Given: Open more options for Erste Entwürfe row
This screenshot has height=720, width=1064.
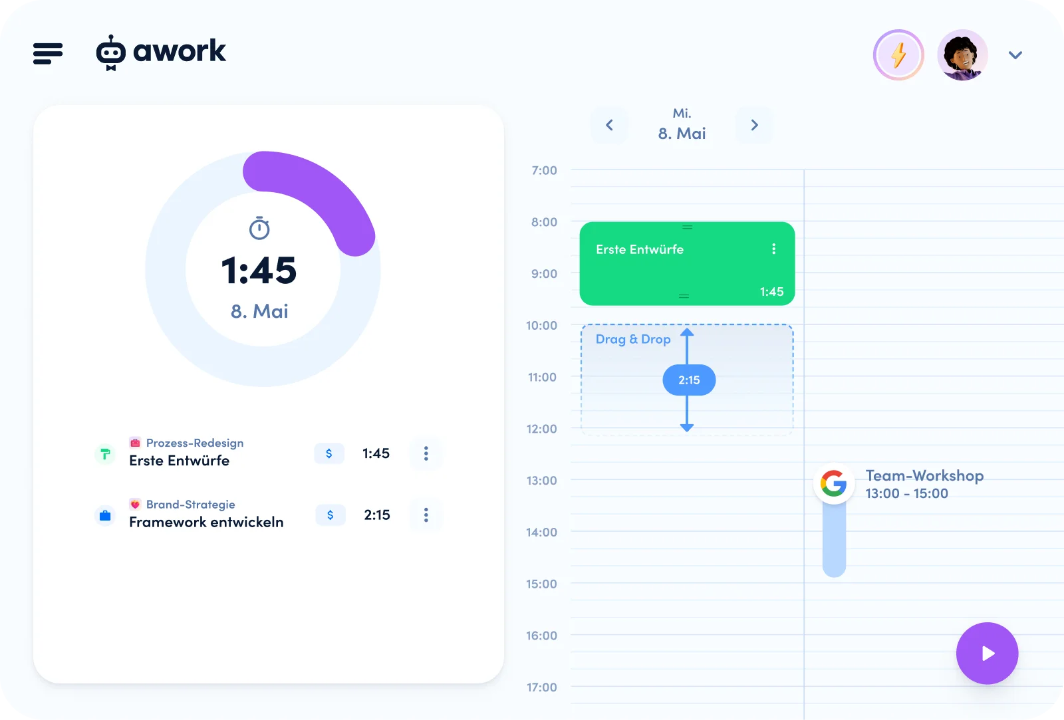Looking at the screenshot, I should tap(426, 453).
